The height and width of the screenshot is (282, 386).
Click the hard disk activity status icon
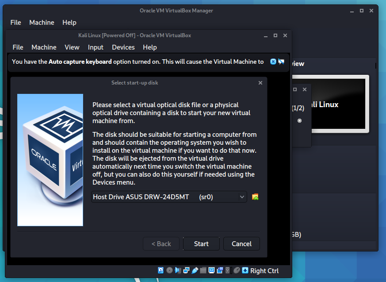point(161,270)
